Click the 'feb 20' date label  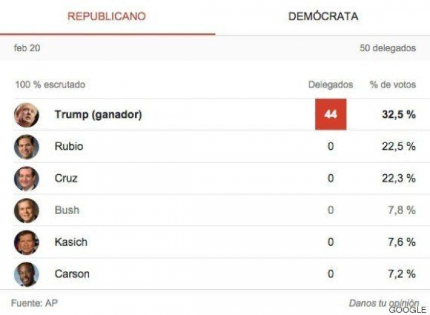point(27,48)
